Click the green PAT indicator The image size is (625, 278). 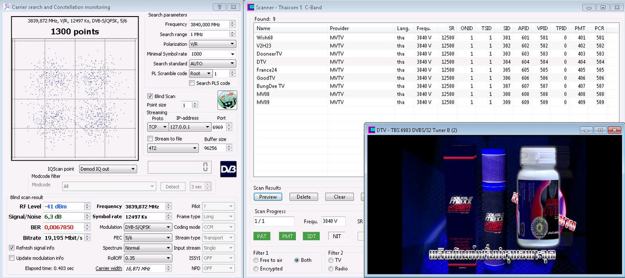tap(262, 236)
